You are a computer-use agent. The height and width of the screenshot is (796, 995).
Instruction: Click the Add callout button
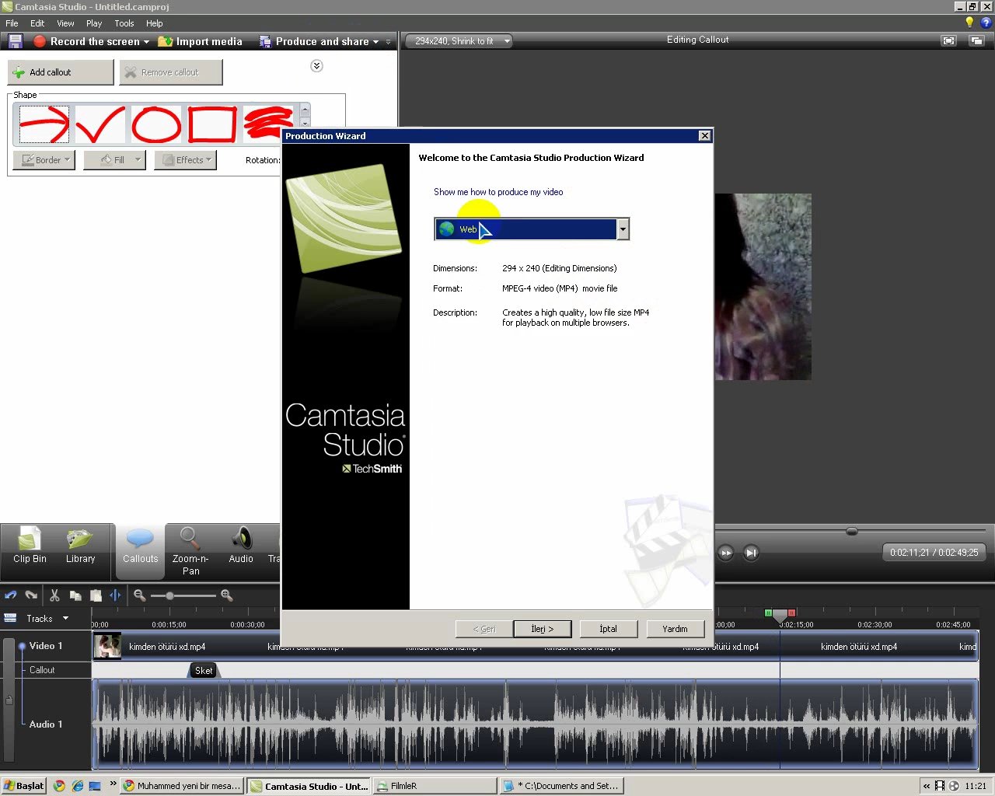(61, 72)
